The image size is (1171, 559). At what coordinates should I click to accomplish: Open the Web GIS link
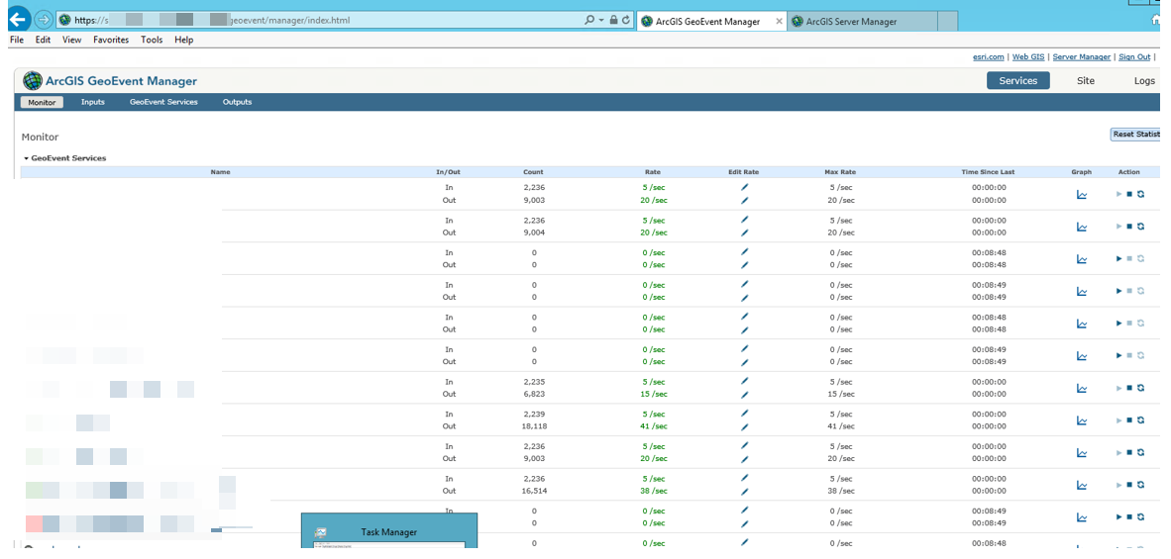(1028, 56)
